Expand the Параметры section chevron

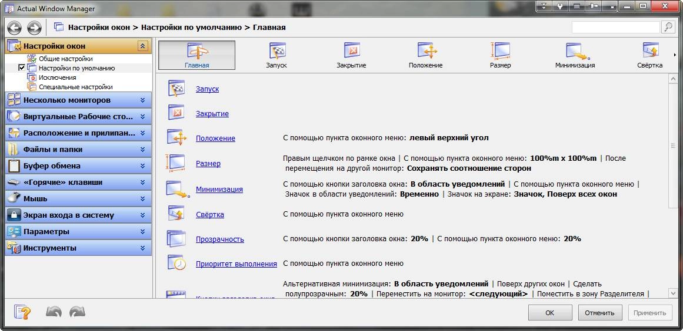tap(142, 232)
